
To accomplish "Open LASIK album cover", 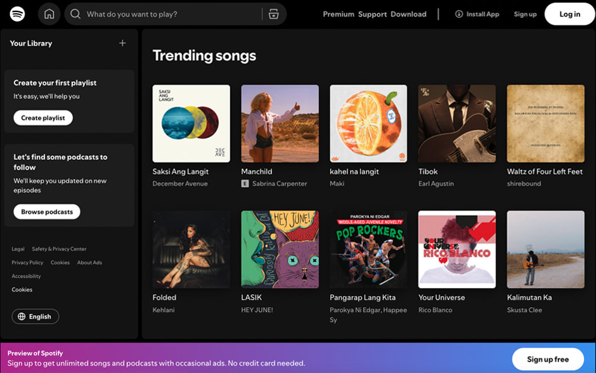I will point(280,249).
